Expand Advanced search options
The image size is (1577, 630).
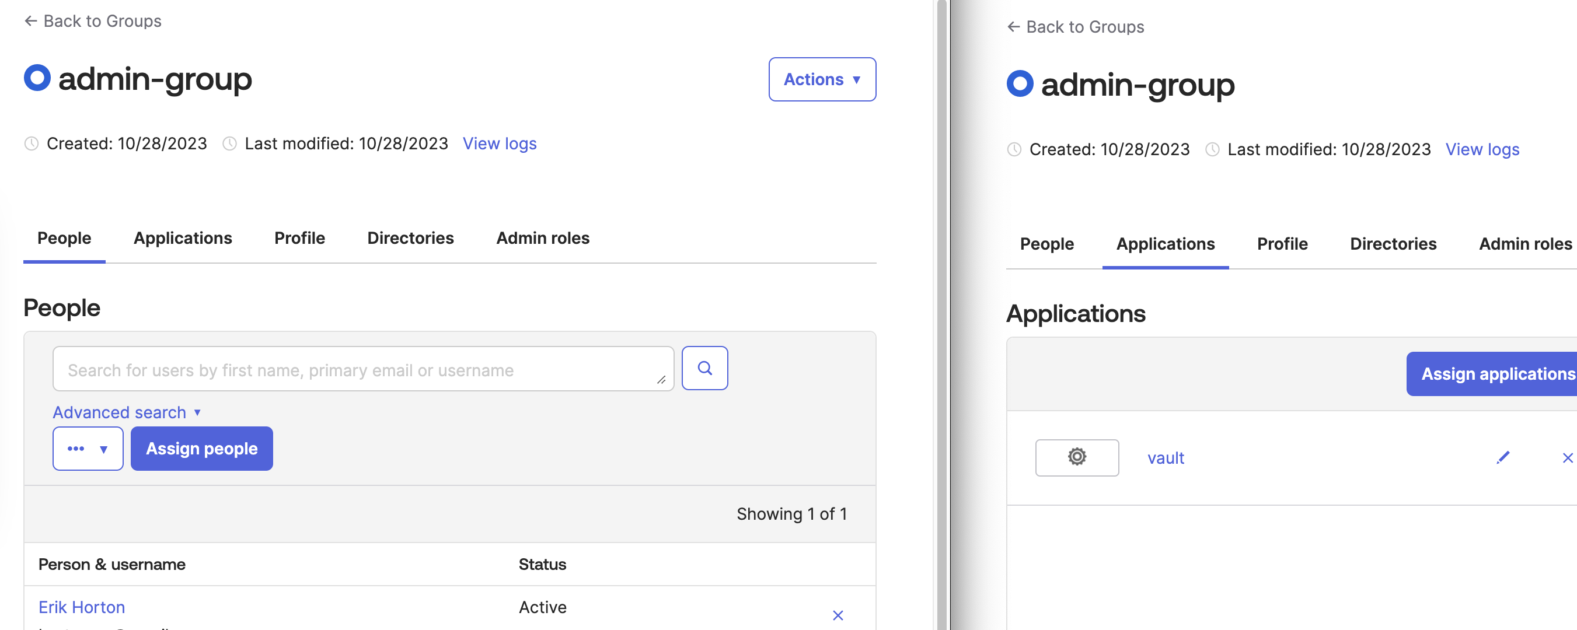[x=127, y=412]
